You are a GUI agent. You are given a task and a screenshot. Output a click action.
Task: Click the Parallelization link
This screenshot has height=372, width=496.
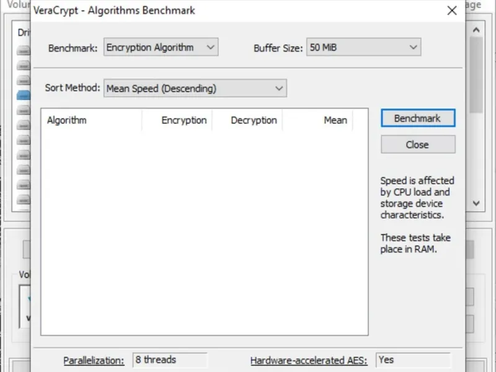pyautogui.click(x=94, y=361)
